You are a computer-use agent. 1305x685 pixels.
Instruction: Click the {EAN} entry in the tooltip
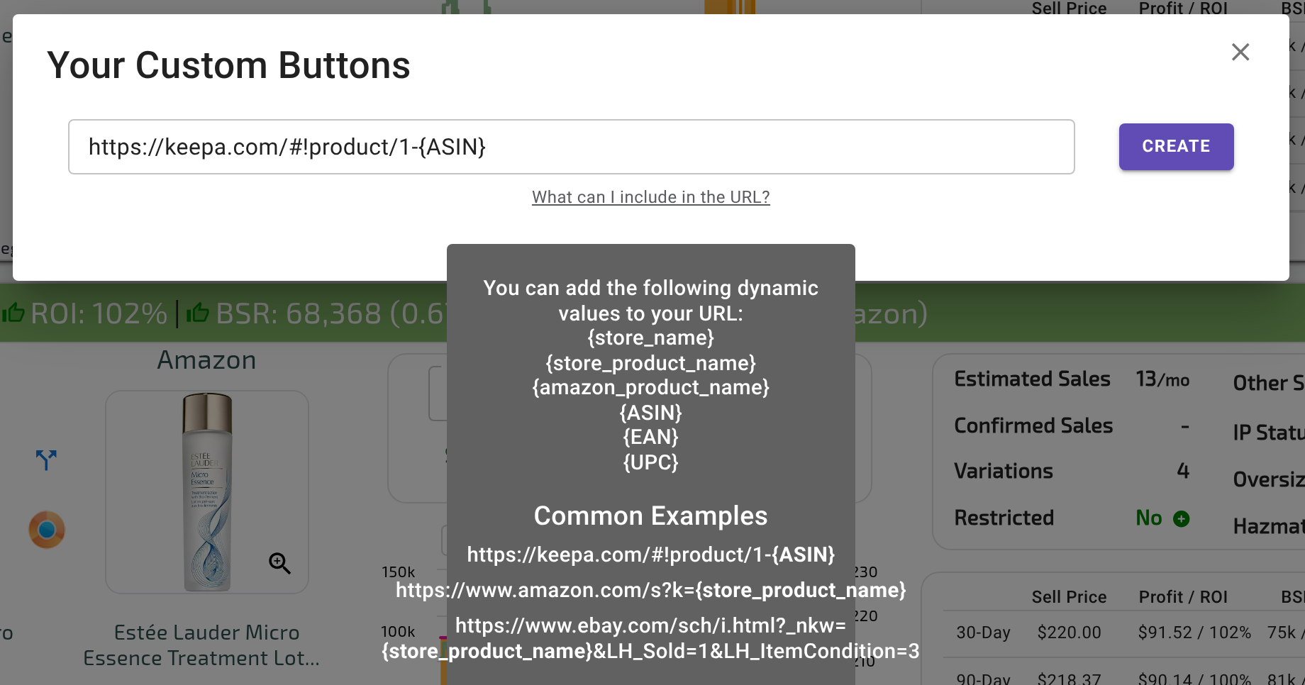(651, 438)
